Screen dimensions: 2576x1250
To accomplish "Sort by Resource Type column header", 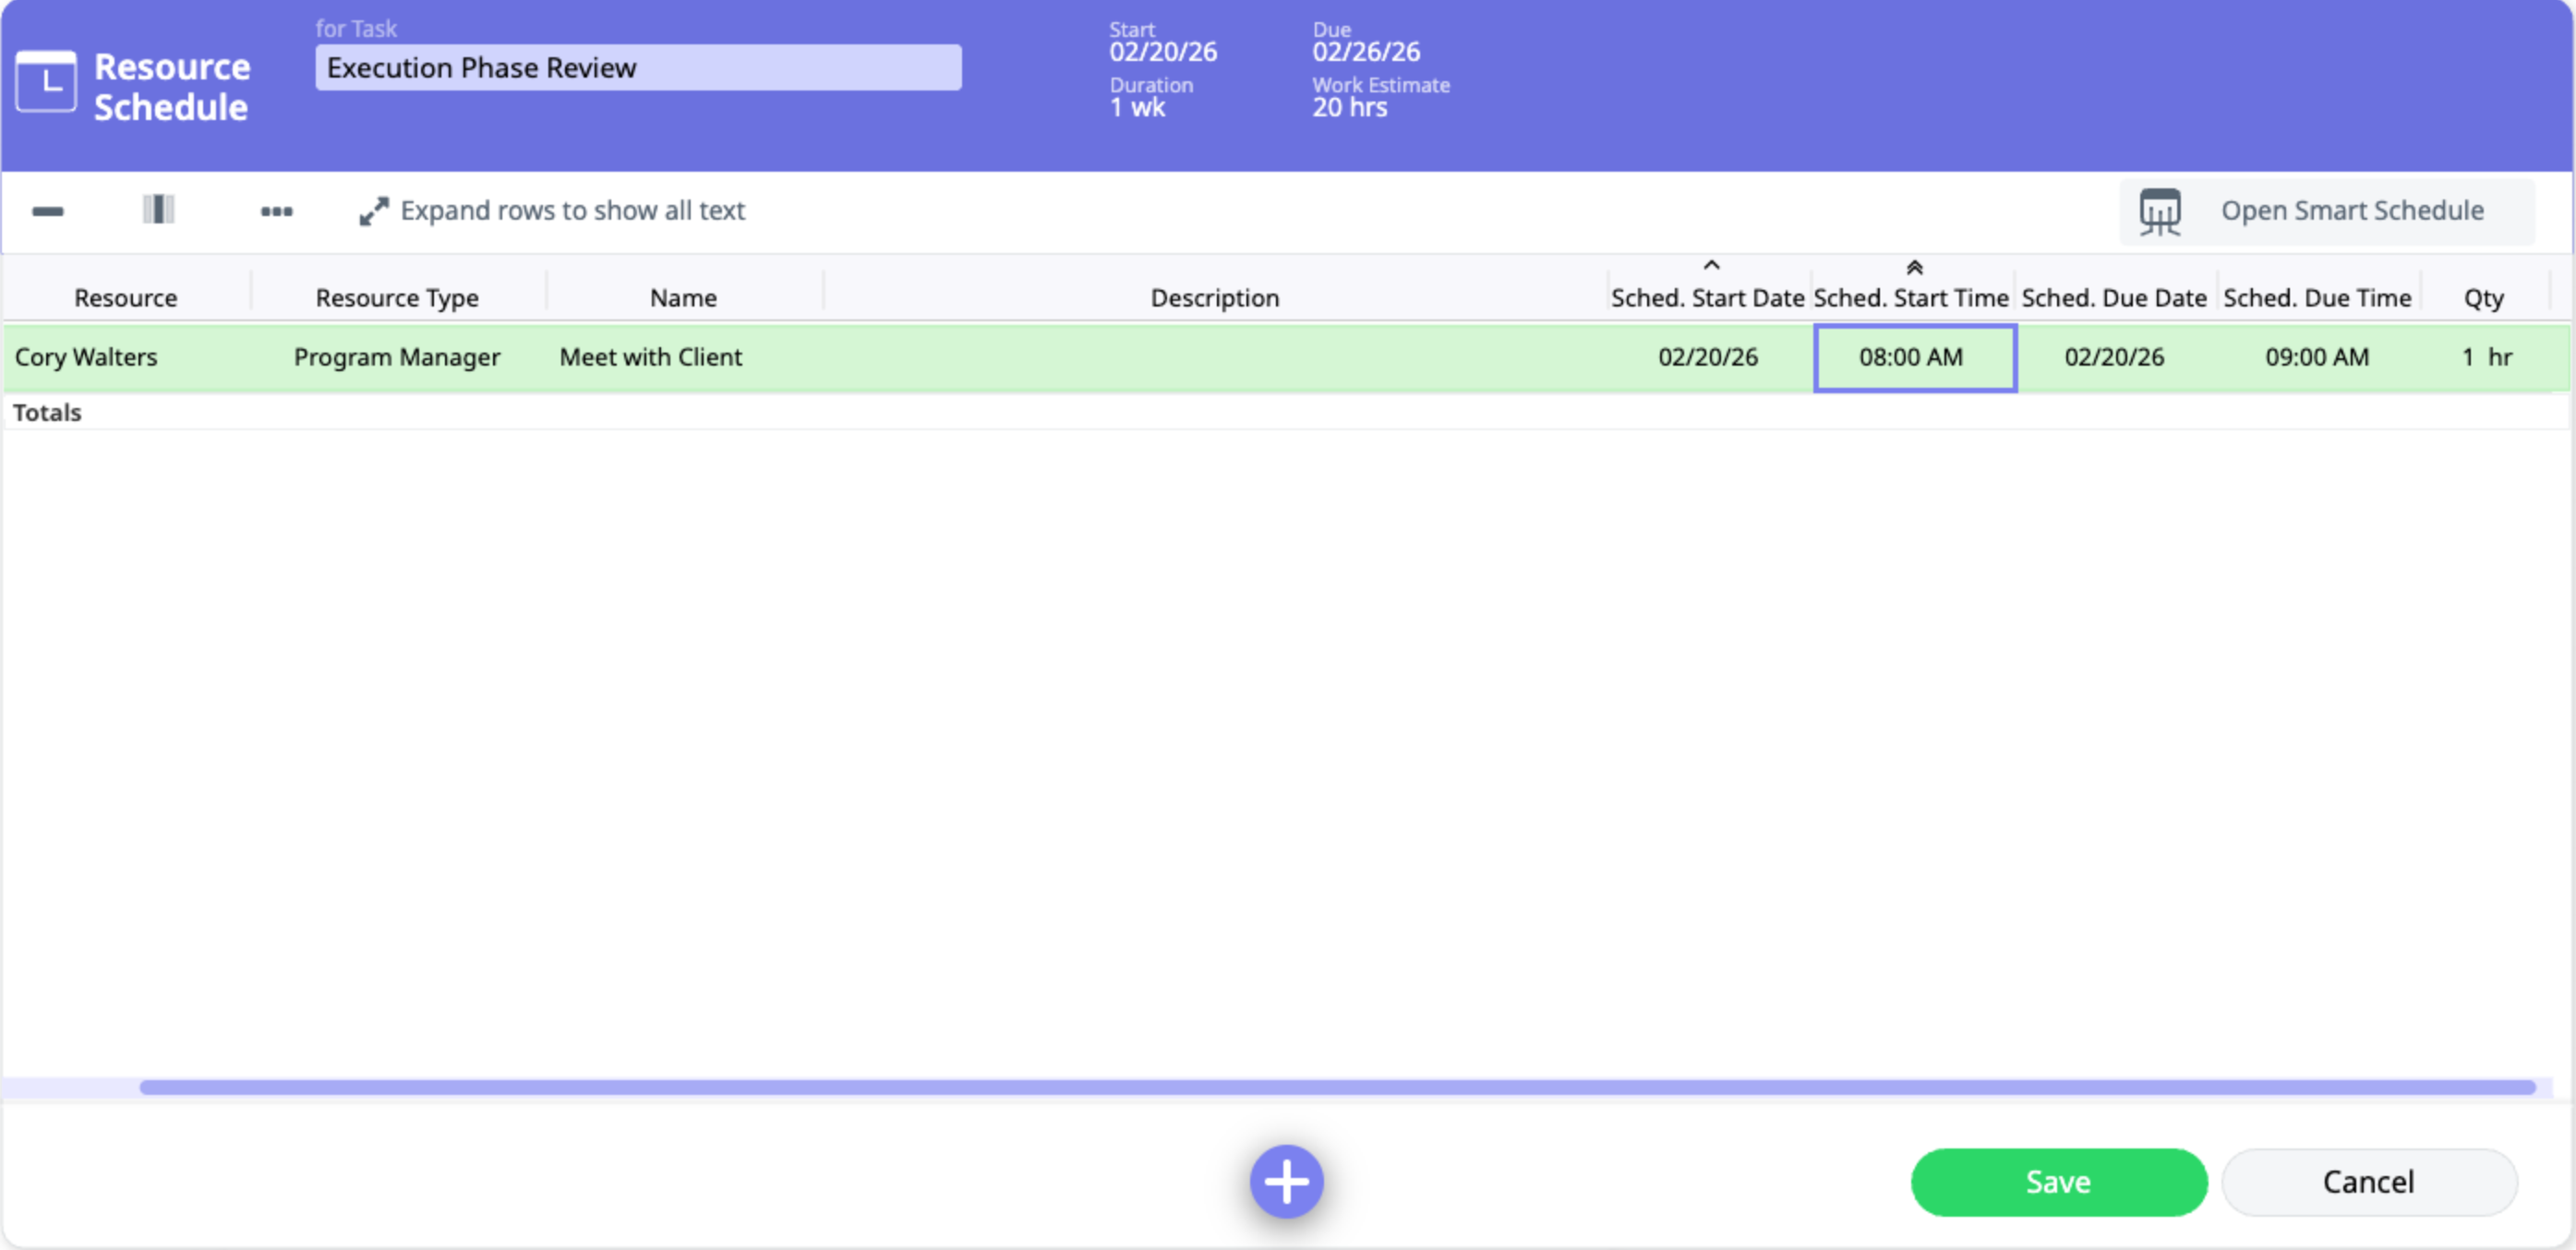I will 397,298.
